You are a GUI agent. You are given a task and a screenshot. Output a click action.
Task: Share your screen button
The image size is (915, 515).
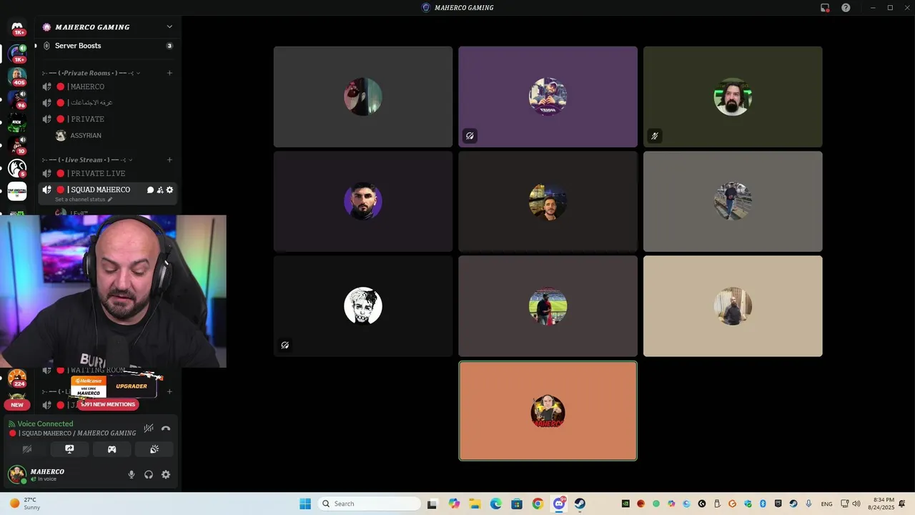pos(69,449)
